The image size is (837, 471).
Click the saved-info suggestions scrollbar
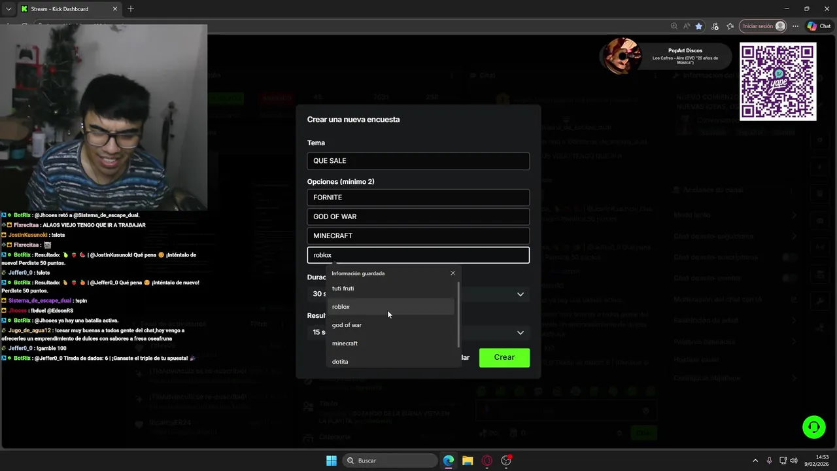point(458,315)
